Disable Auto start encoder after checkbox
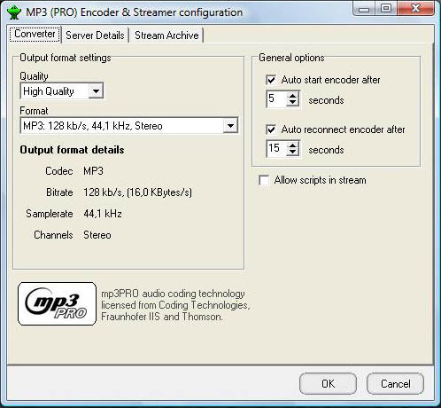Screen dimensions: 441x408 (271, 80)
